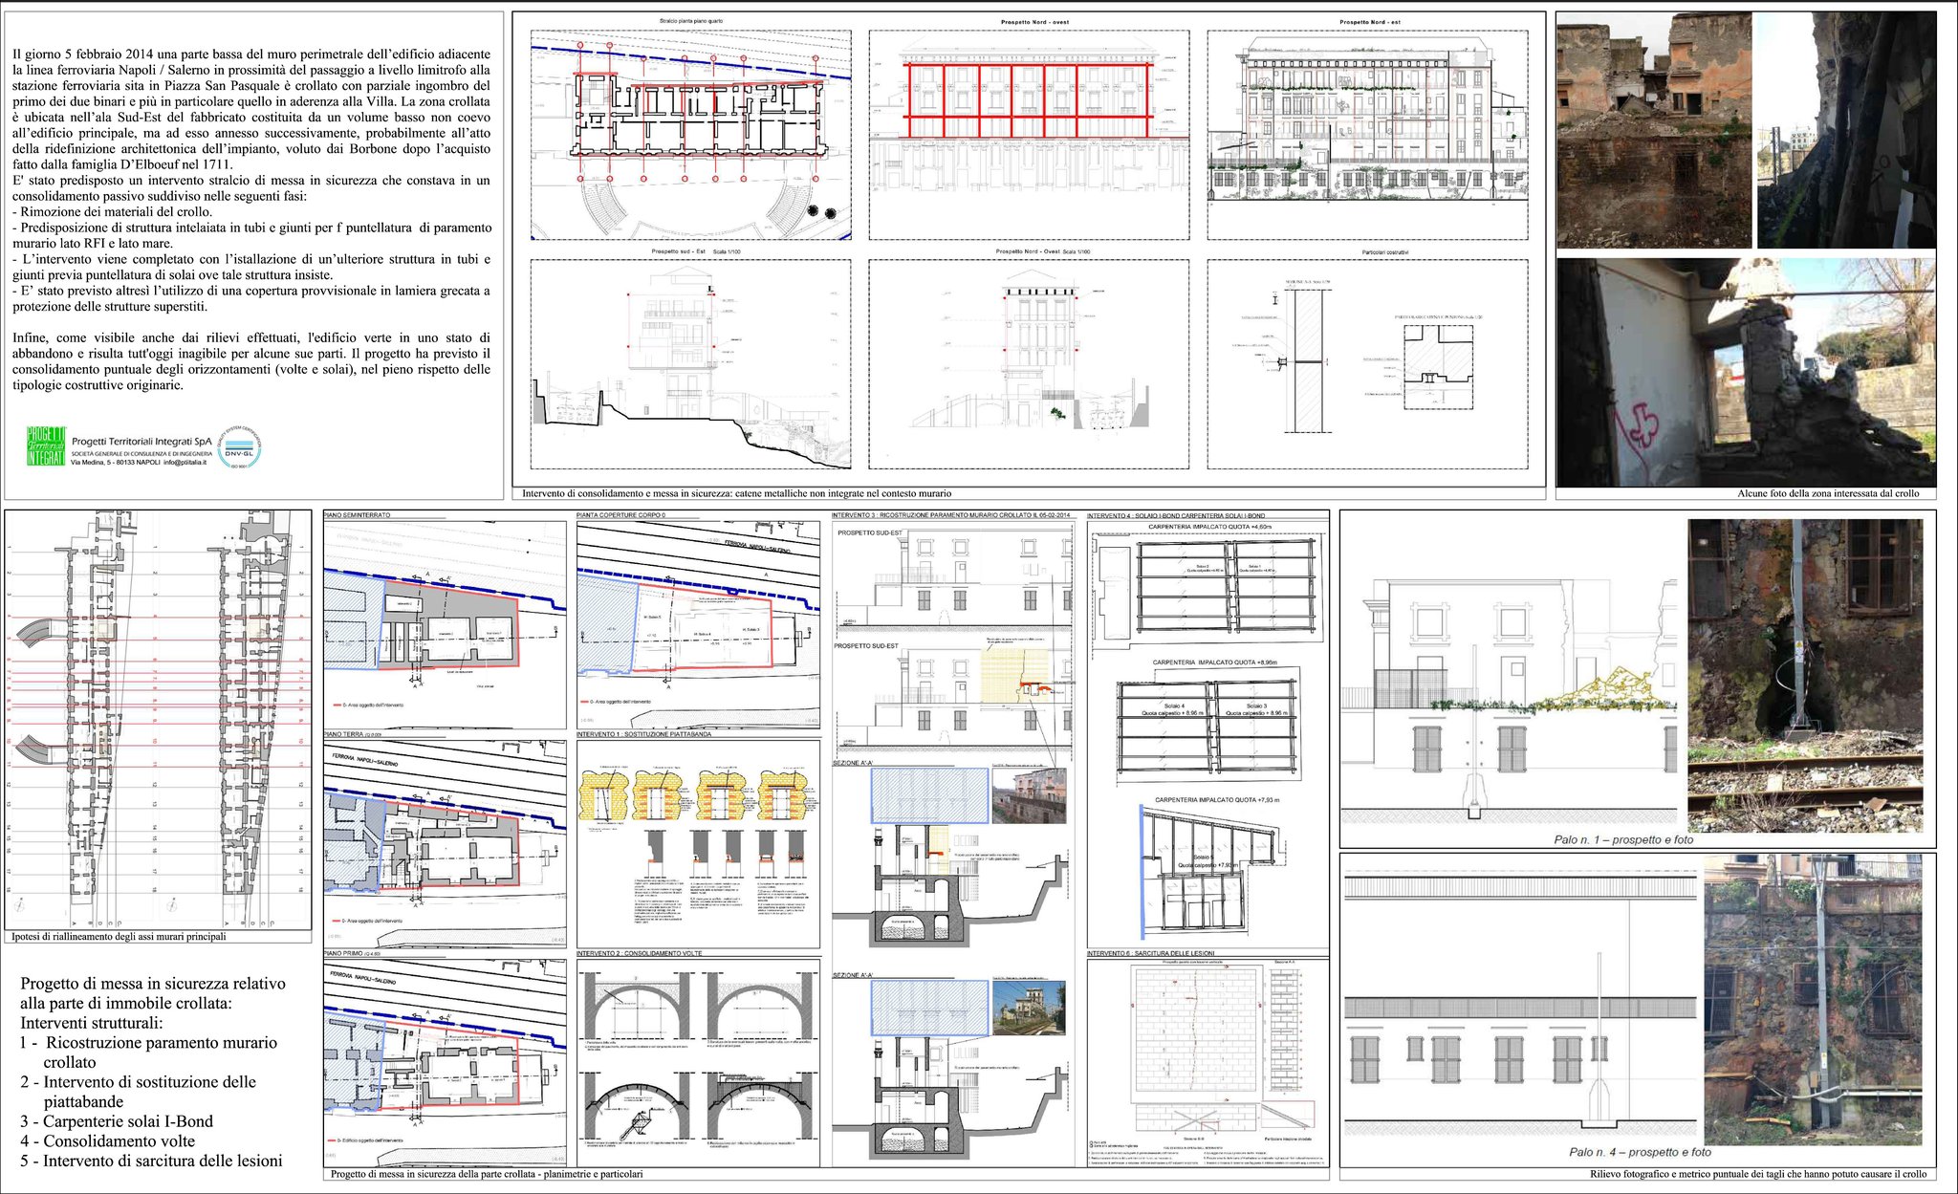The height and width of the screenshot is (1194, 1958).
Task: Open the 'PIANO TERRA' plan
Action: click(x=445, y=842)
